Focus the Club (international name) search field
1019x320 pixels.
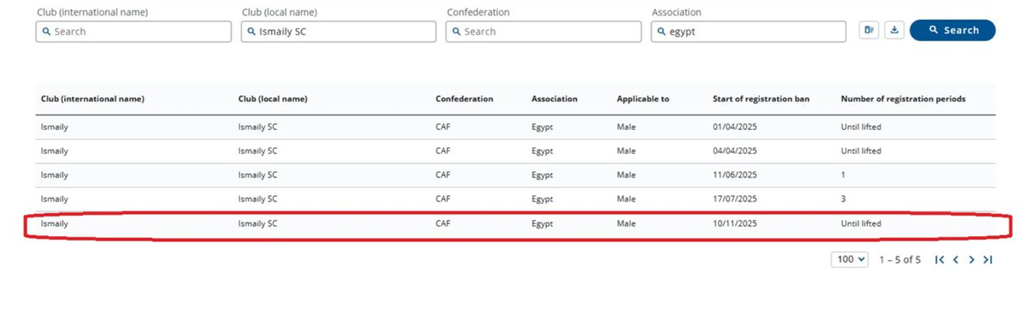[134, 32]
